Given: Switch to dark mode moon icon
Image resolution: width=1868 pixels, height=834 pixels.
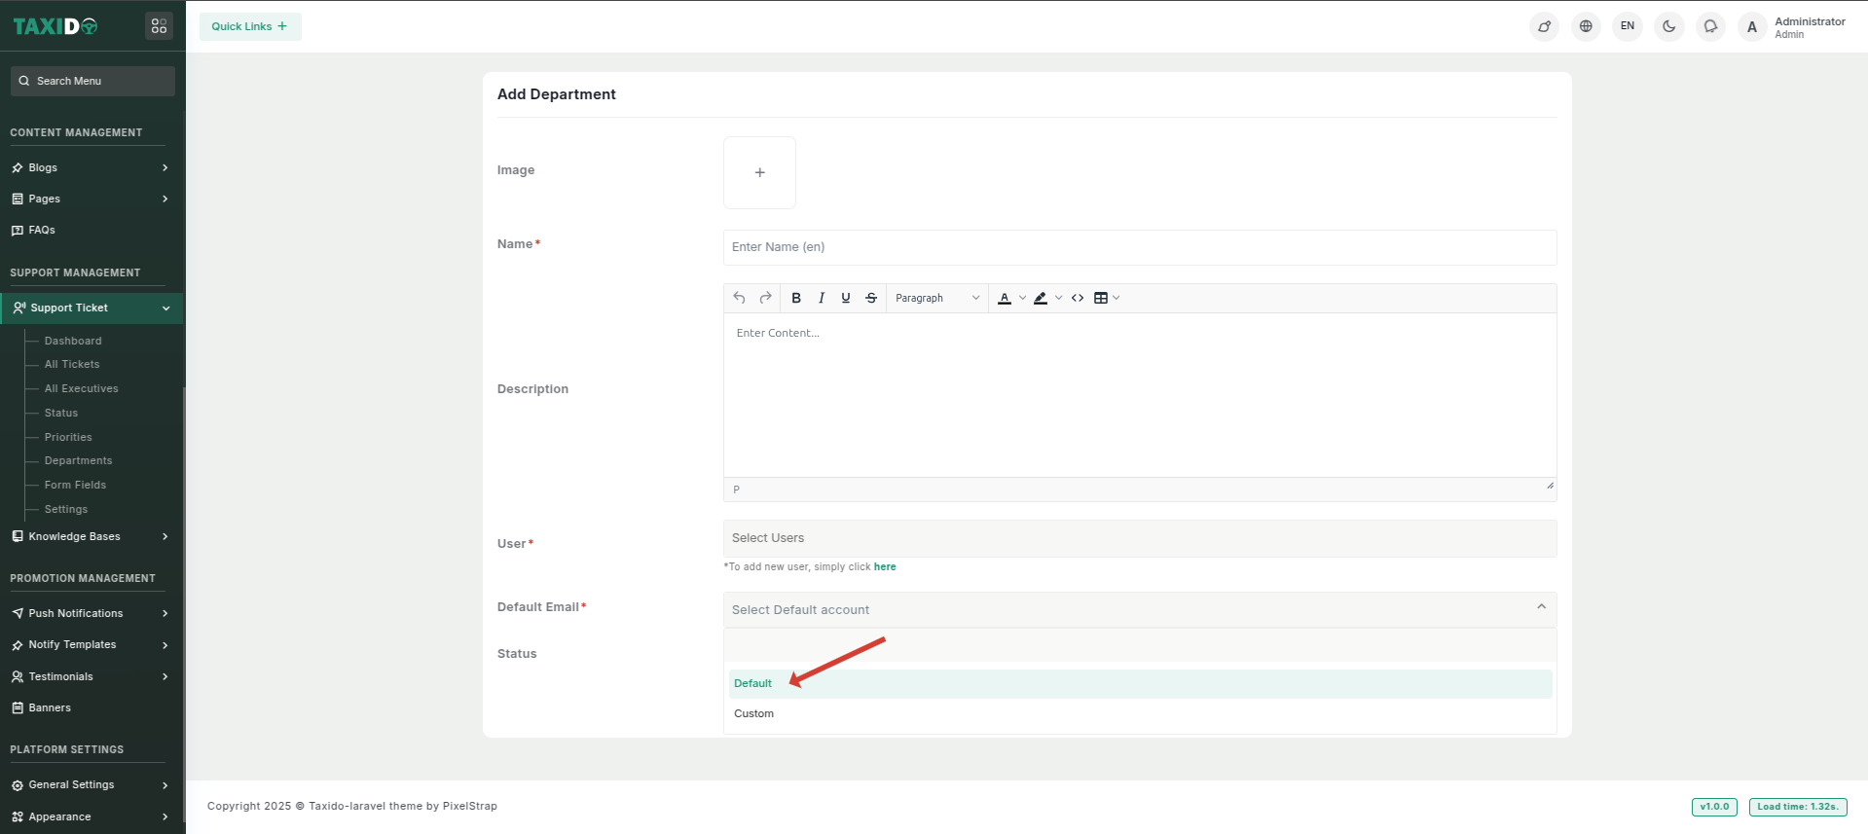Looking at the screenshot, I should 1668,26.
